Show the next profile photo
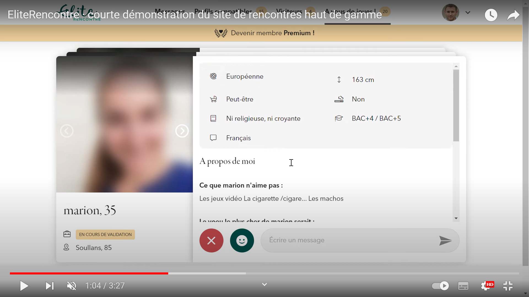This screenshot has width=529, height=297. [182, 131]
